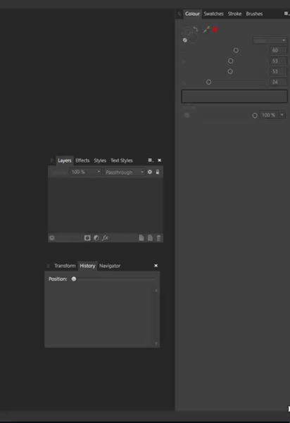Toggle the Colour panel noise button
Screen dimensions: 290x423
(x=187, y=115)
